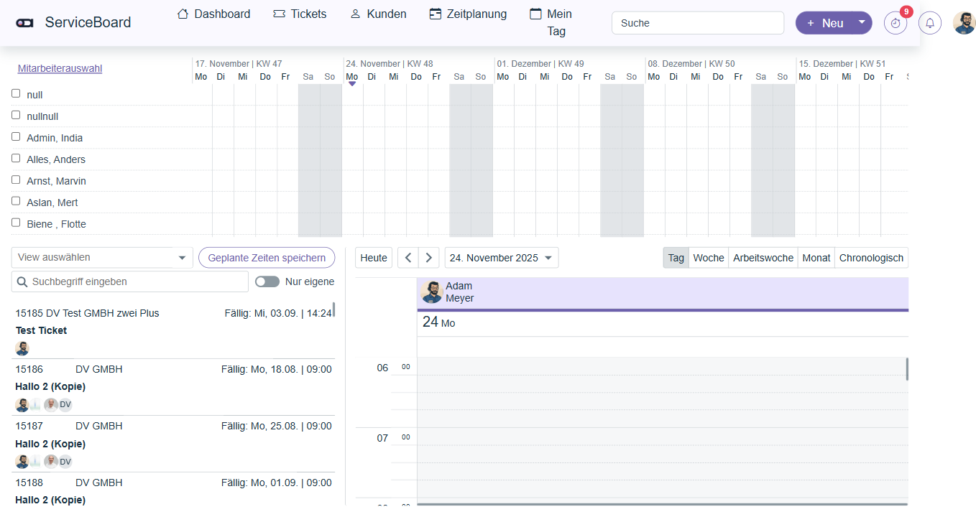Open the Mitarbeiterauswahl link
The image size is (976, 517).
click(x=60, y=69)
